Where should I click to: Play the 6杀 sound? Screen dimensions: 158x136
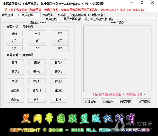tap(14, 48)
